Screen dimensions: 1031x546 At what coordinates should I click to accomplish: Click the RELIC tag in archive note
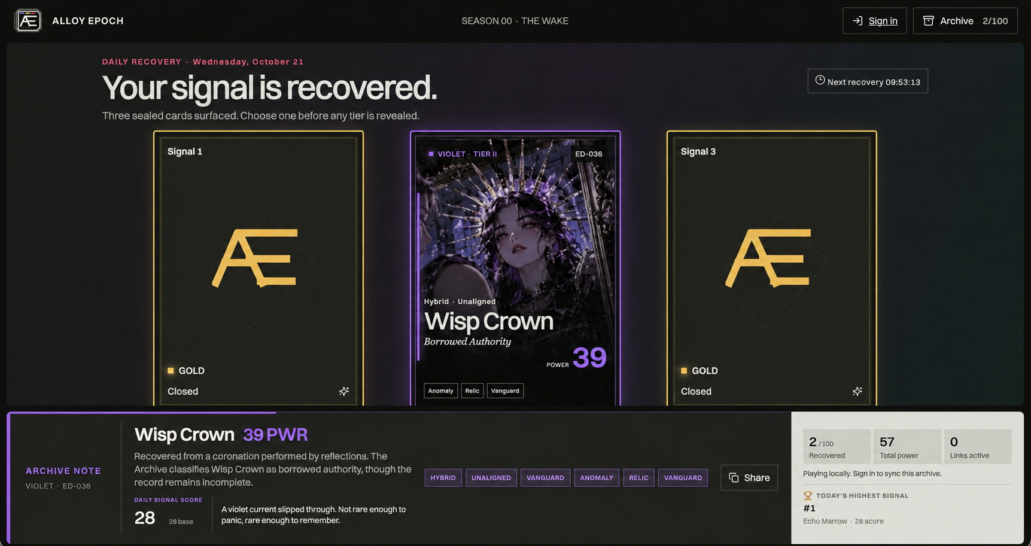(x=638, y=477)
